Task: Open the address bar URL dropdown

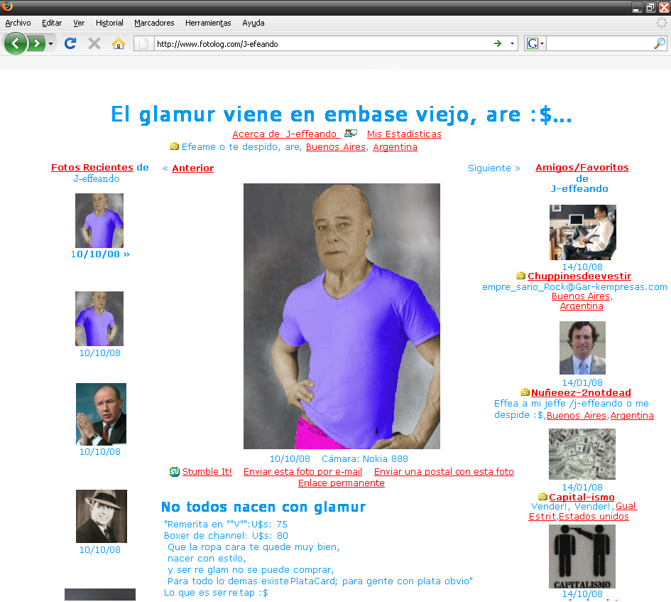Action: tap(512, 43)
